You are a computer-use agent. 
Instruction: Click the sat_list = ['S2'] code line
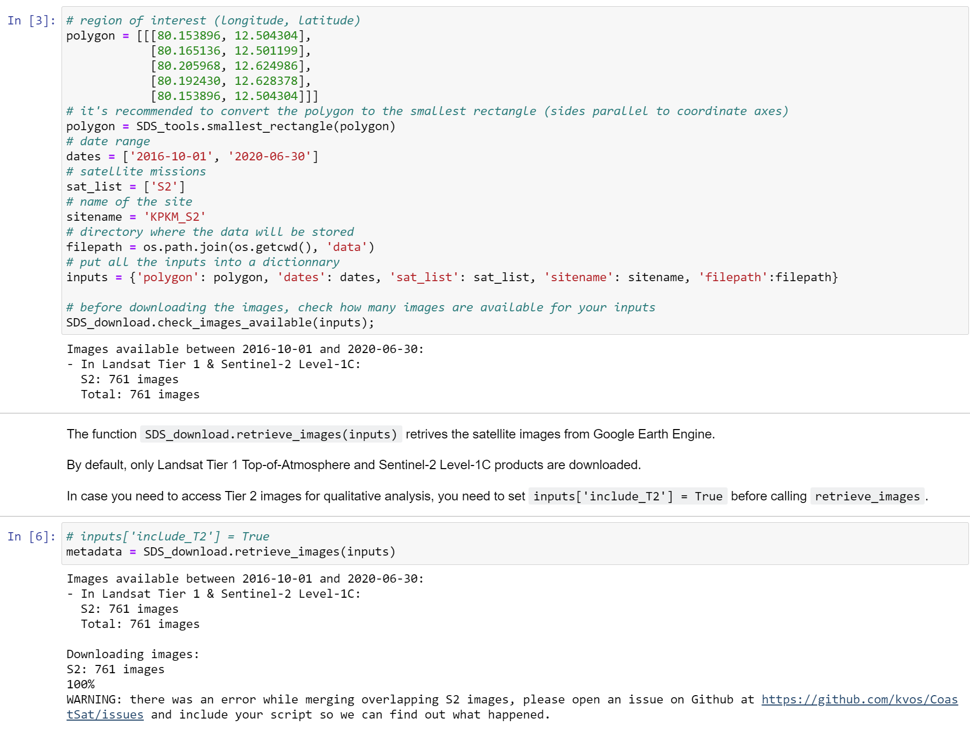click(125, 186)
